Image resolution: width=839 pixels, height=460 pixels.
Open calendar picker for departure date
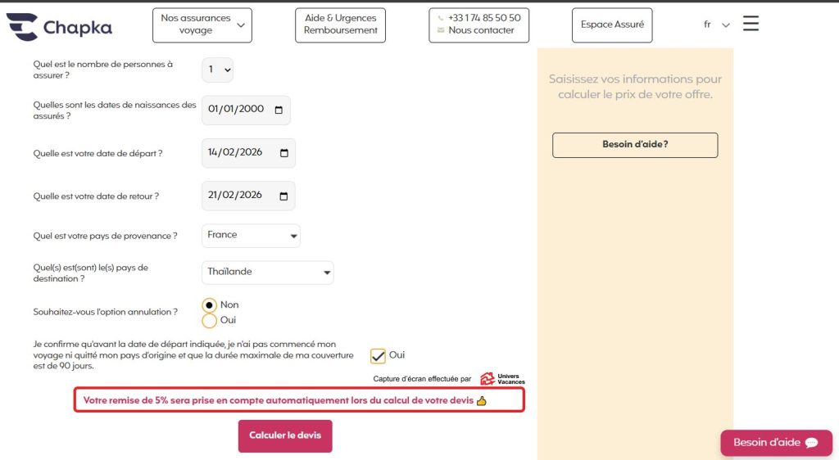click(283, 153)
